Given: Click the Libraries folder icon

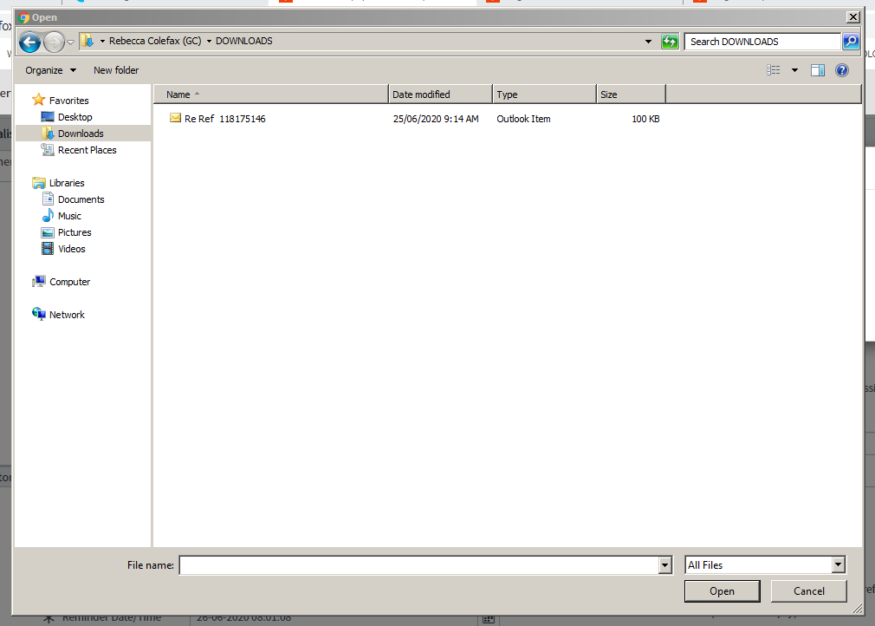Looking at the screenshot, I should [x=38, y=183].
